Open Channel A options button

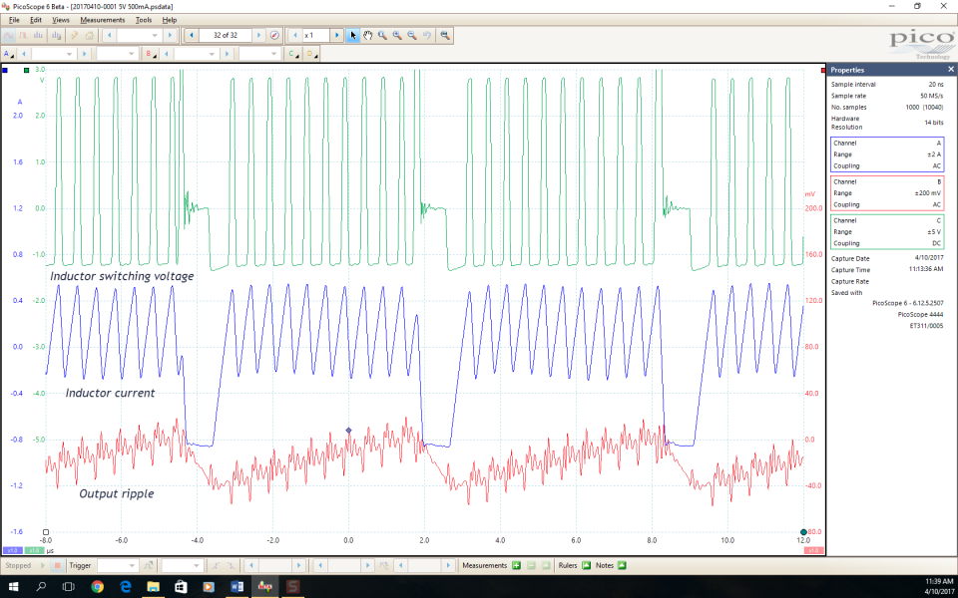point(8,54)
